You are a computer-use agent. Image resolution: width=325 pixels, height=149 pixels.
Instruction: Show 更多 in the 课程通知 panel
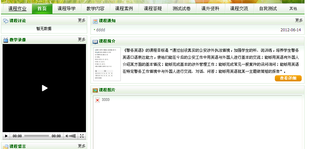299,20
